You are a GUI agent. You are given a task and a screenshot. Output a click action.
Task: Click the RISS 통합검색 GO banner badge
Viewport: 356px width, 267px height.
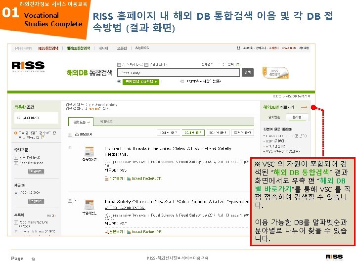[275, 73]
